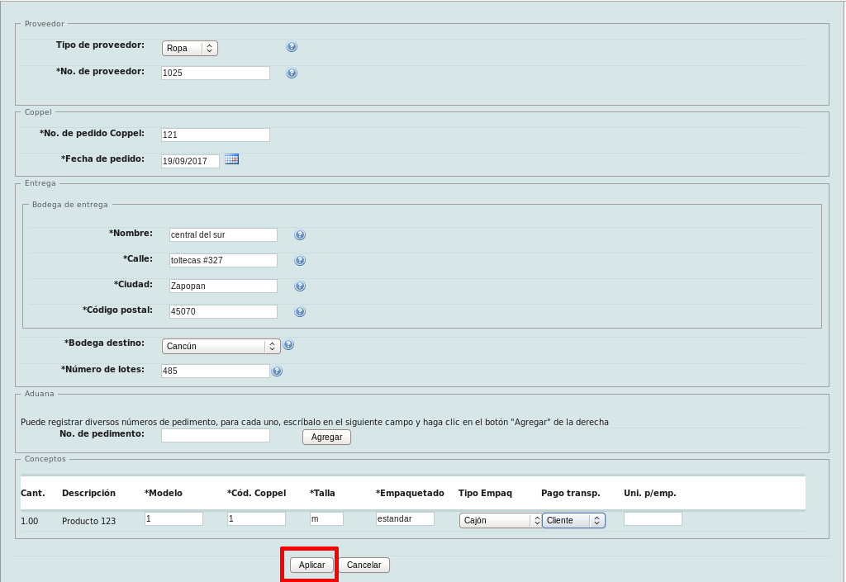Viewport: 846px width, 582px height.
Task: Click Agregar button for pedimento
Action: tap(326, 437)
